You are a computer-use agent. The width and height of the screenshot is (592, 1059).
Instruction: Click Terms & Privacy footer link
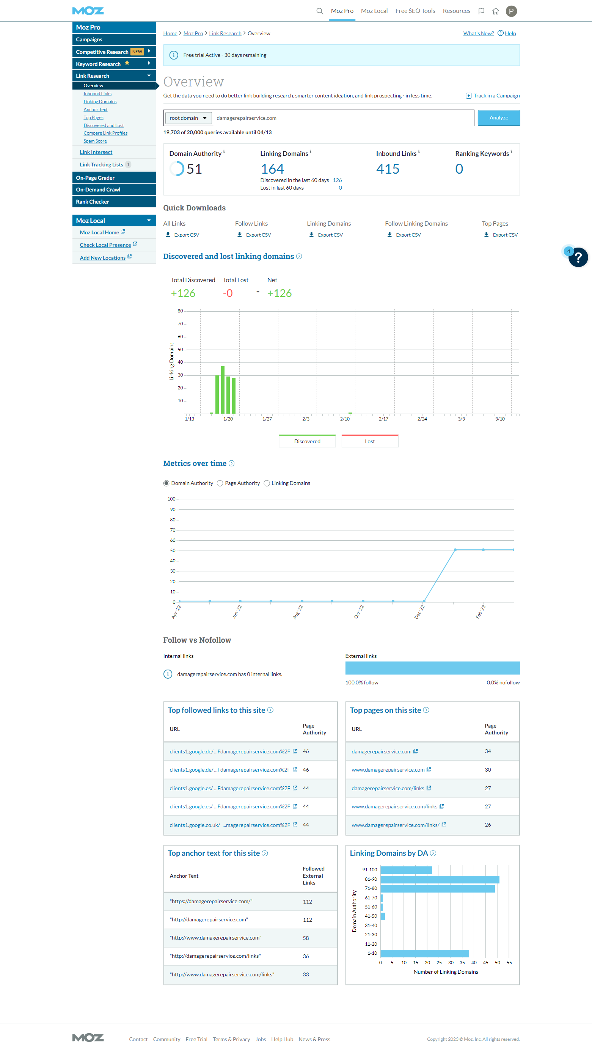[231, 1039]
